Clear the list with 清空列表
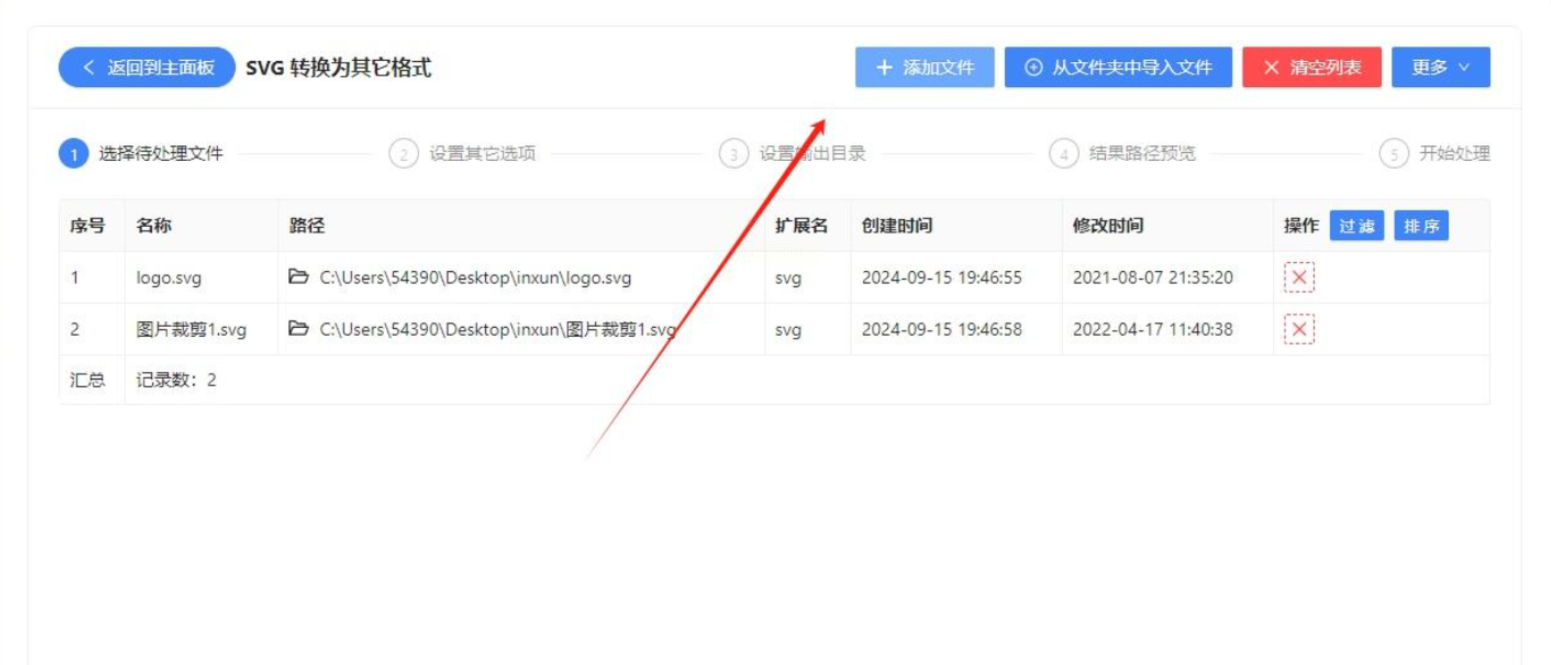 (x=1311, y=67)
